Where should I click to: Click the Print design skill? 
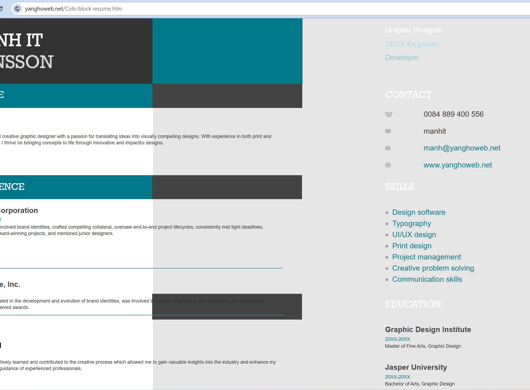(x=412, y=246)
